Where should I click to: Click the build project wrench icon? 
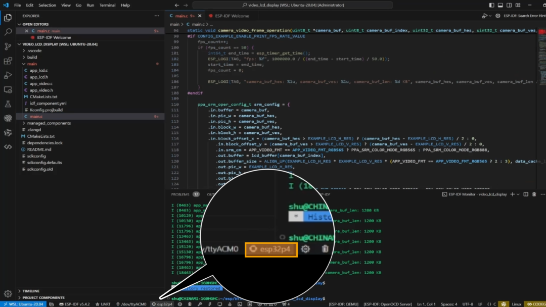coord(200,304)
